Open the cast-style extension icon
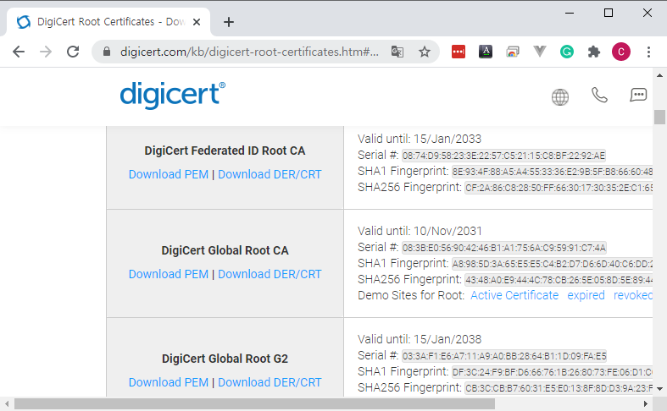The image size is (667, 411). 513,52
